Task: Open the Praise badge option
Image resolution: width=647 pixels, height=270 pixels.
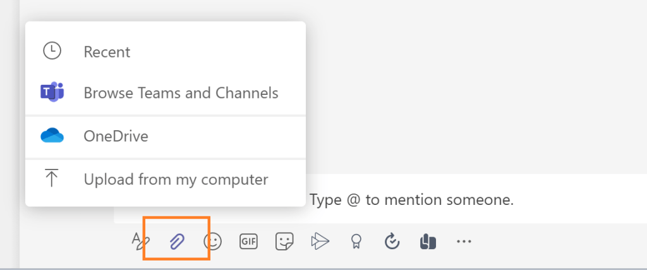Action: pos(356,241)
